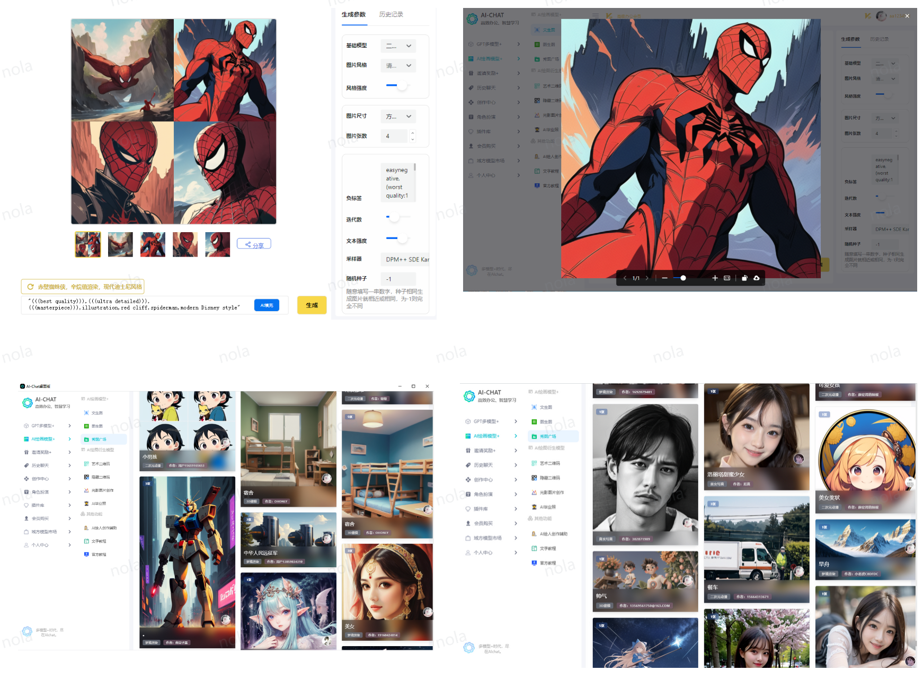
Task: Click the 1:1 original size icon
Action: coord(727,278)
